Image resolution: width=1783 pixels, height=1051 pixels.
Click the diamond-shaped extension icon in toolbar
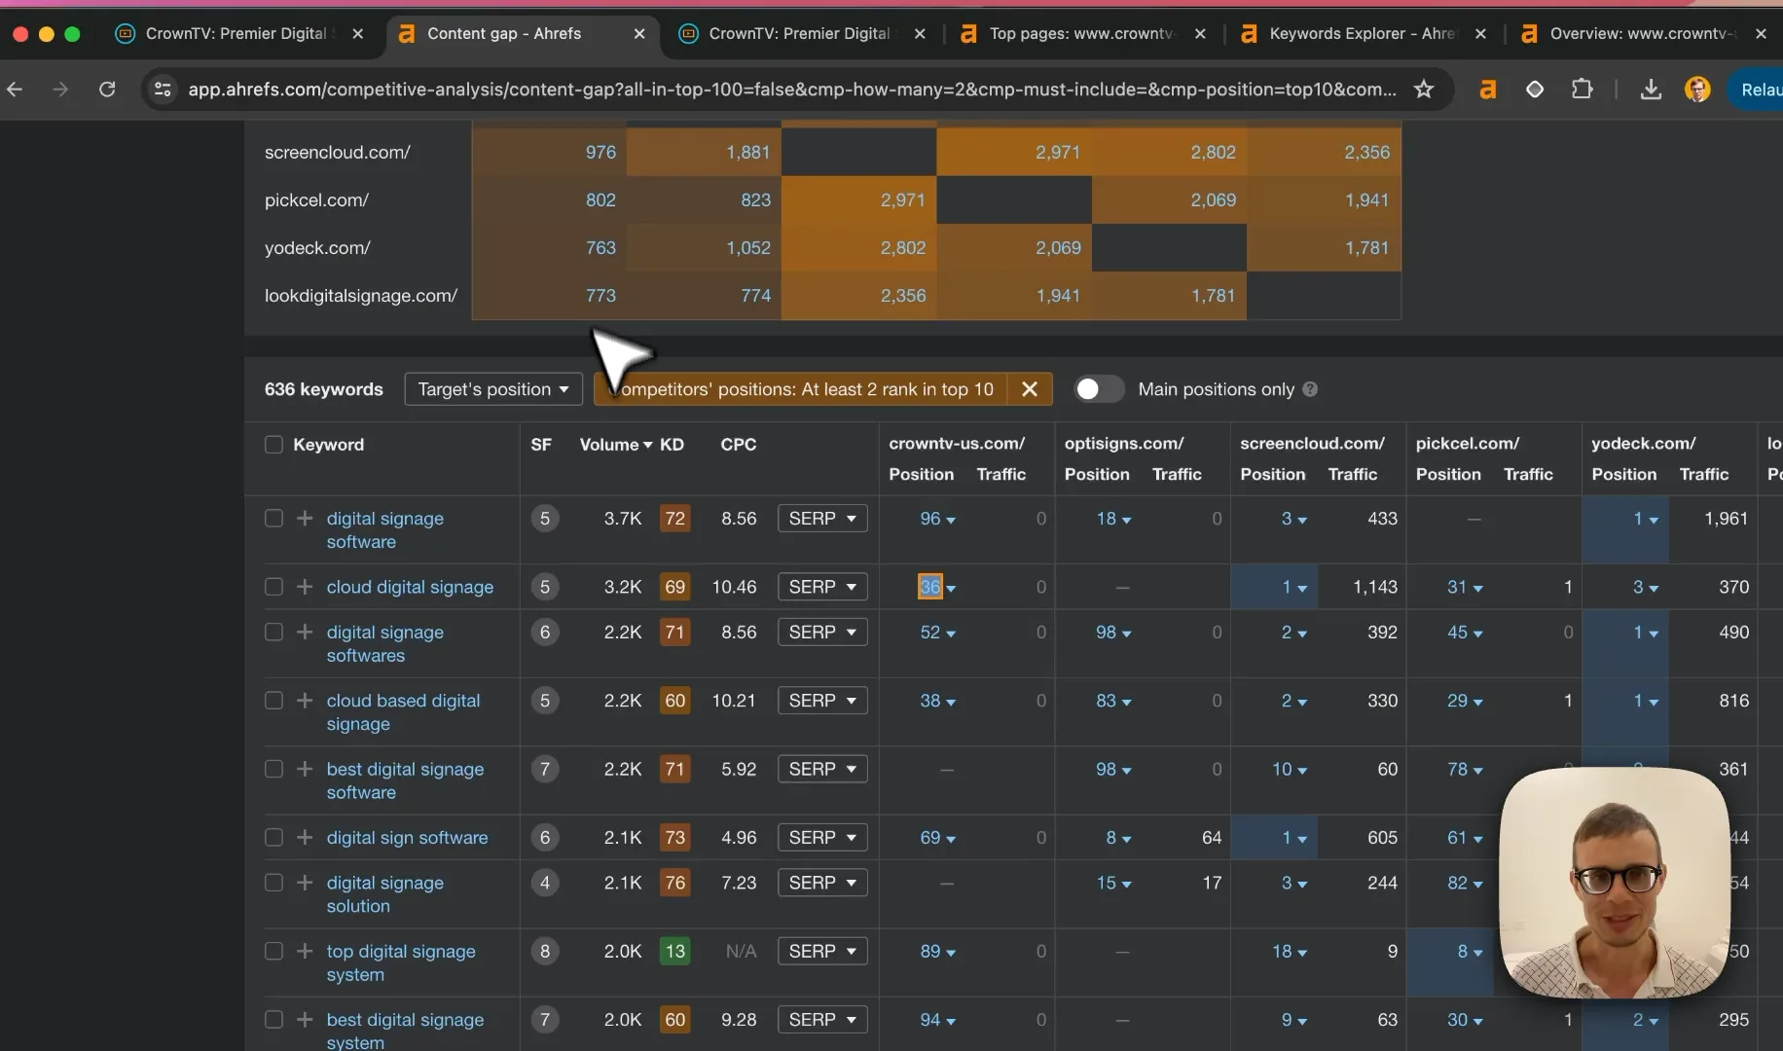(1535, 90)
